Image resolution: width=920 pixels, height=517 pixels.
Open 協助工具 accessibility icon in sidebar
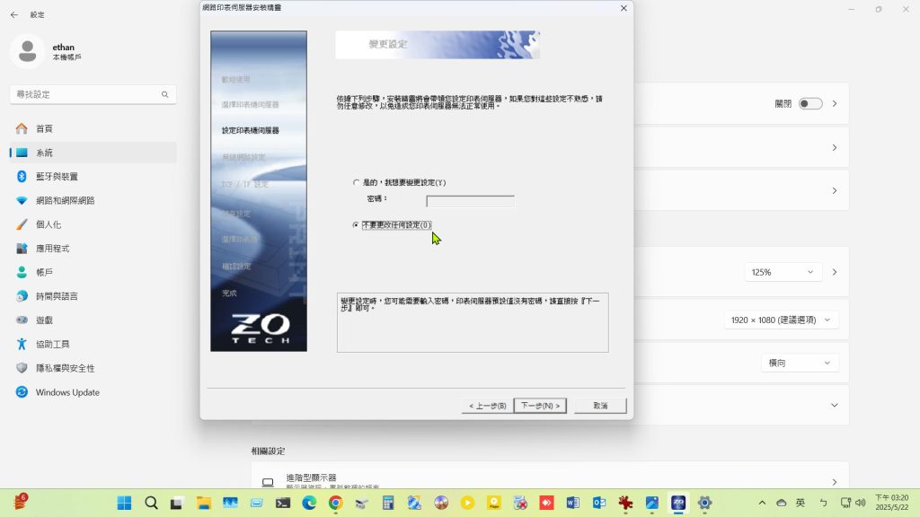click(x=22, y=344)
